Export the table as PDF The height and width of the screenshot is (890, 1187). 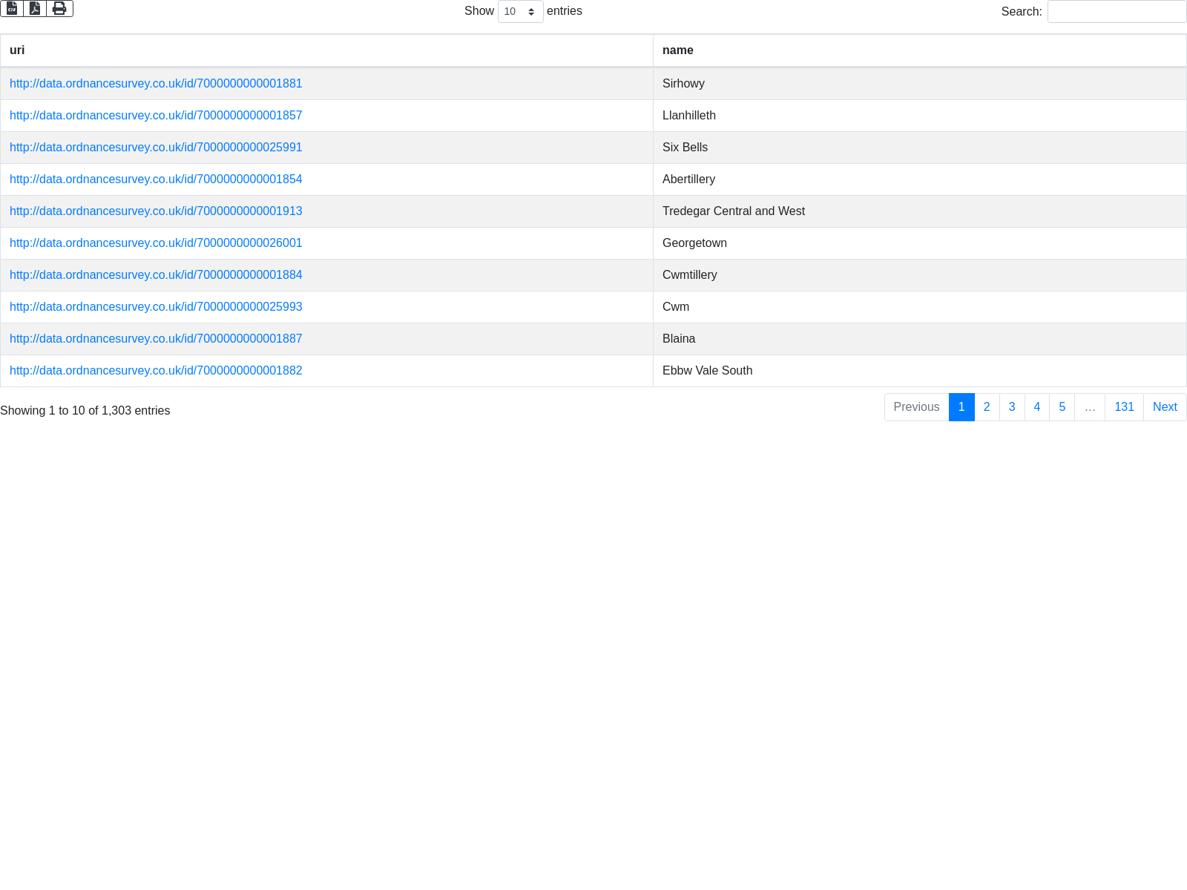[x=35, y=8]
